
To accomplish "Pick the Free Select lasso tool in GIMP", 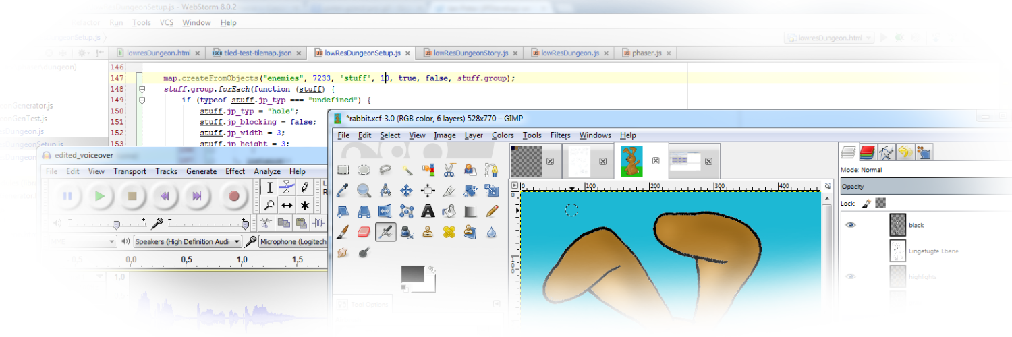I will click(x=385, y=170).
